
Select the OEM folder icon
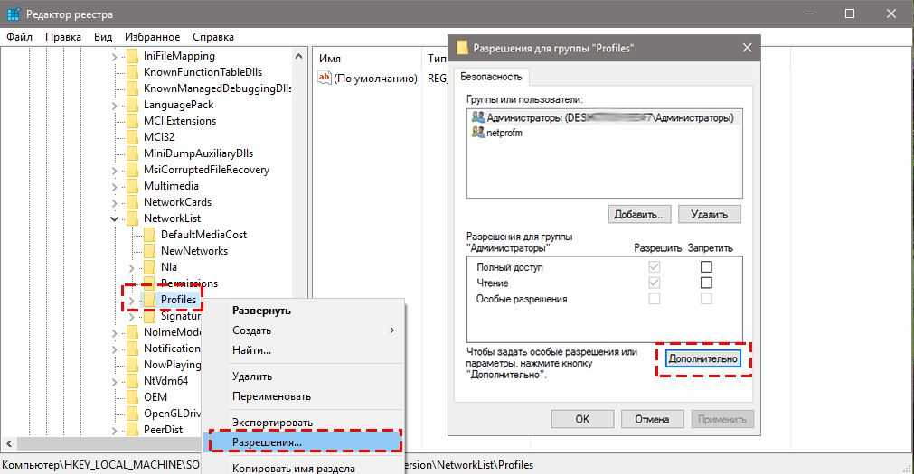click(133, 397)
